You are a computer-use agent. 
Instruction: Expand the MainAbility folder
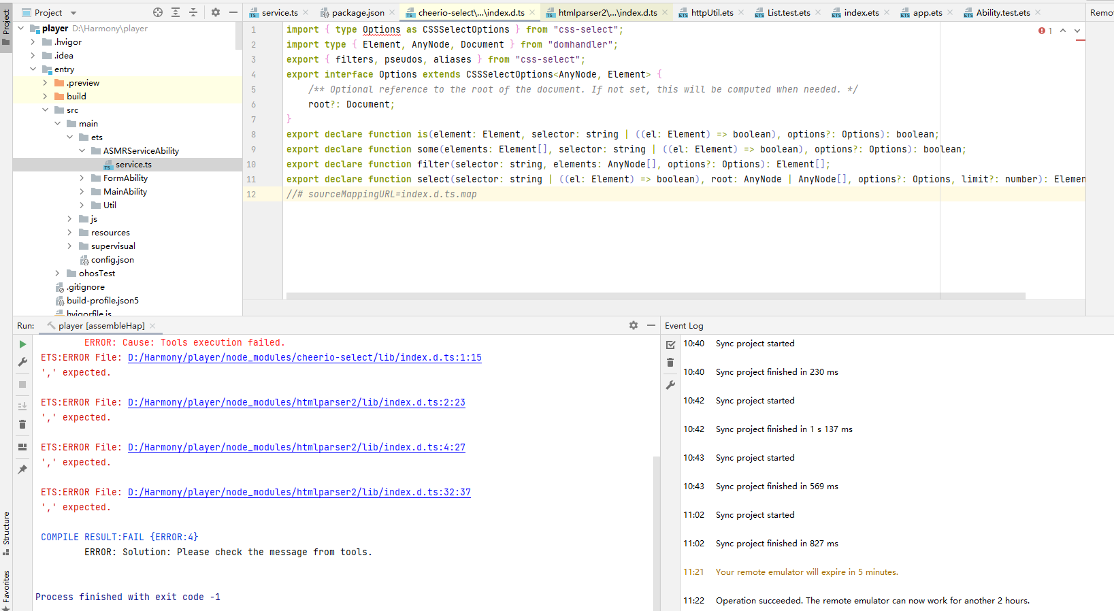pos(82,192)
